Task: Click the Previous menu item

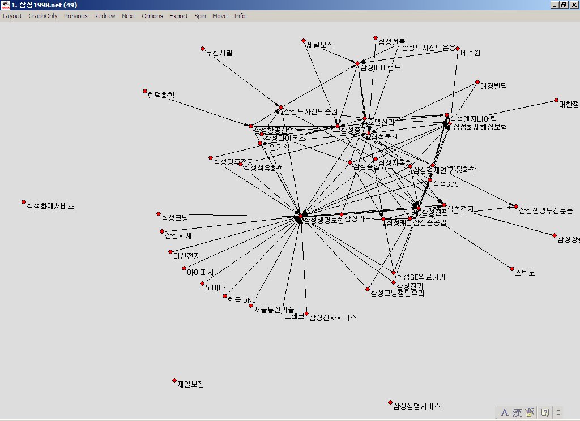Action: [x=75, y=16]
